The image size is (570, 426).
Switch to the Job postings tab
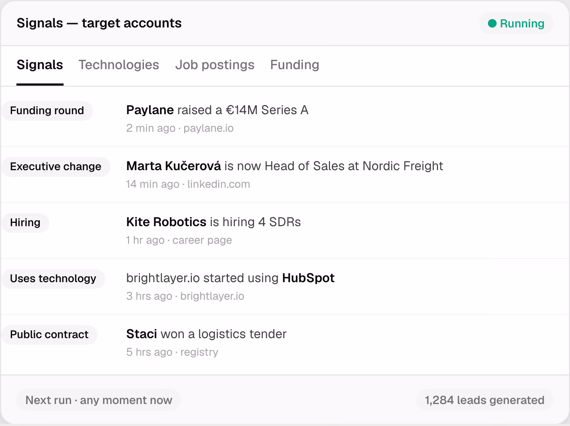click(214, 65)
